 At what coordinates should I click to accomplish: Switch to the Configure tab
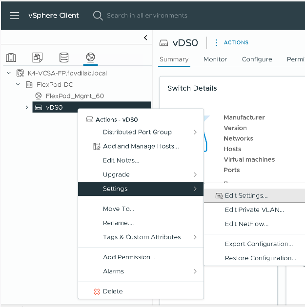pos(257,59)
